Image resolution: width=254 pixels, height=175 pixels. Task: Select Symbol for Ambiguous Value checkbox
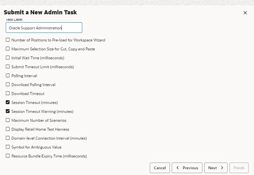coord(8,147)
